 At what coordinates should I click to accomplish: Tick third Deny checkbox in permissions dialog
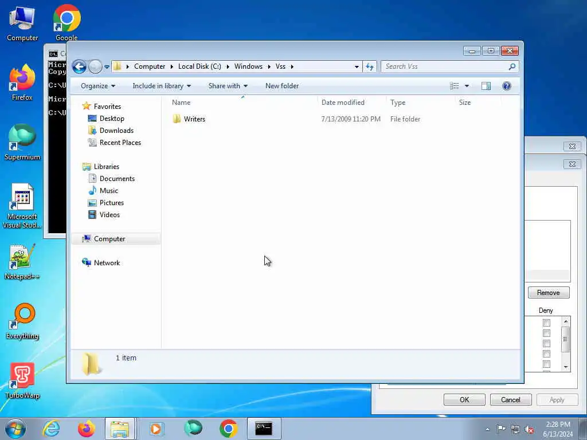(x=546, y=343)
